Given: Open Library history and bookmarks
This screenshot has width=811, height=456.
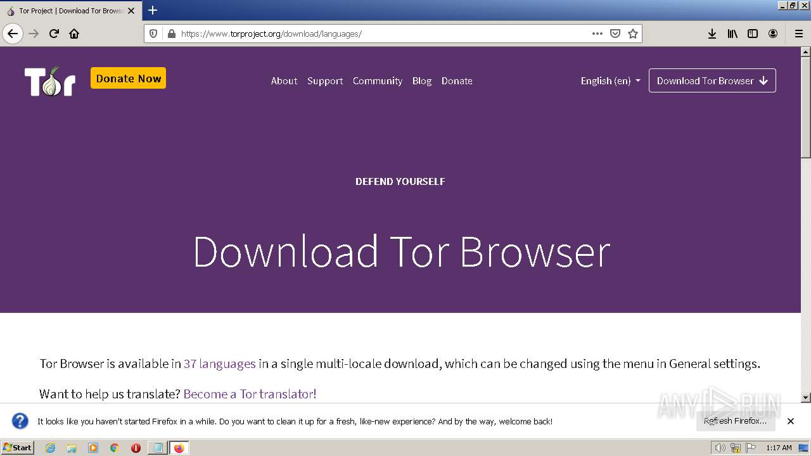Looking at the screenshot, I should click(732, 34).
